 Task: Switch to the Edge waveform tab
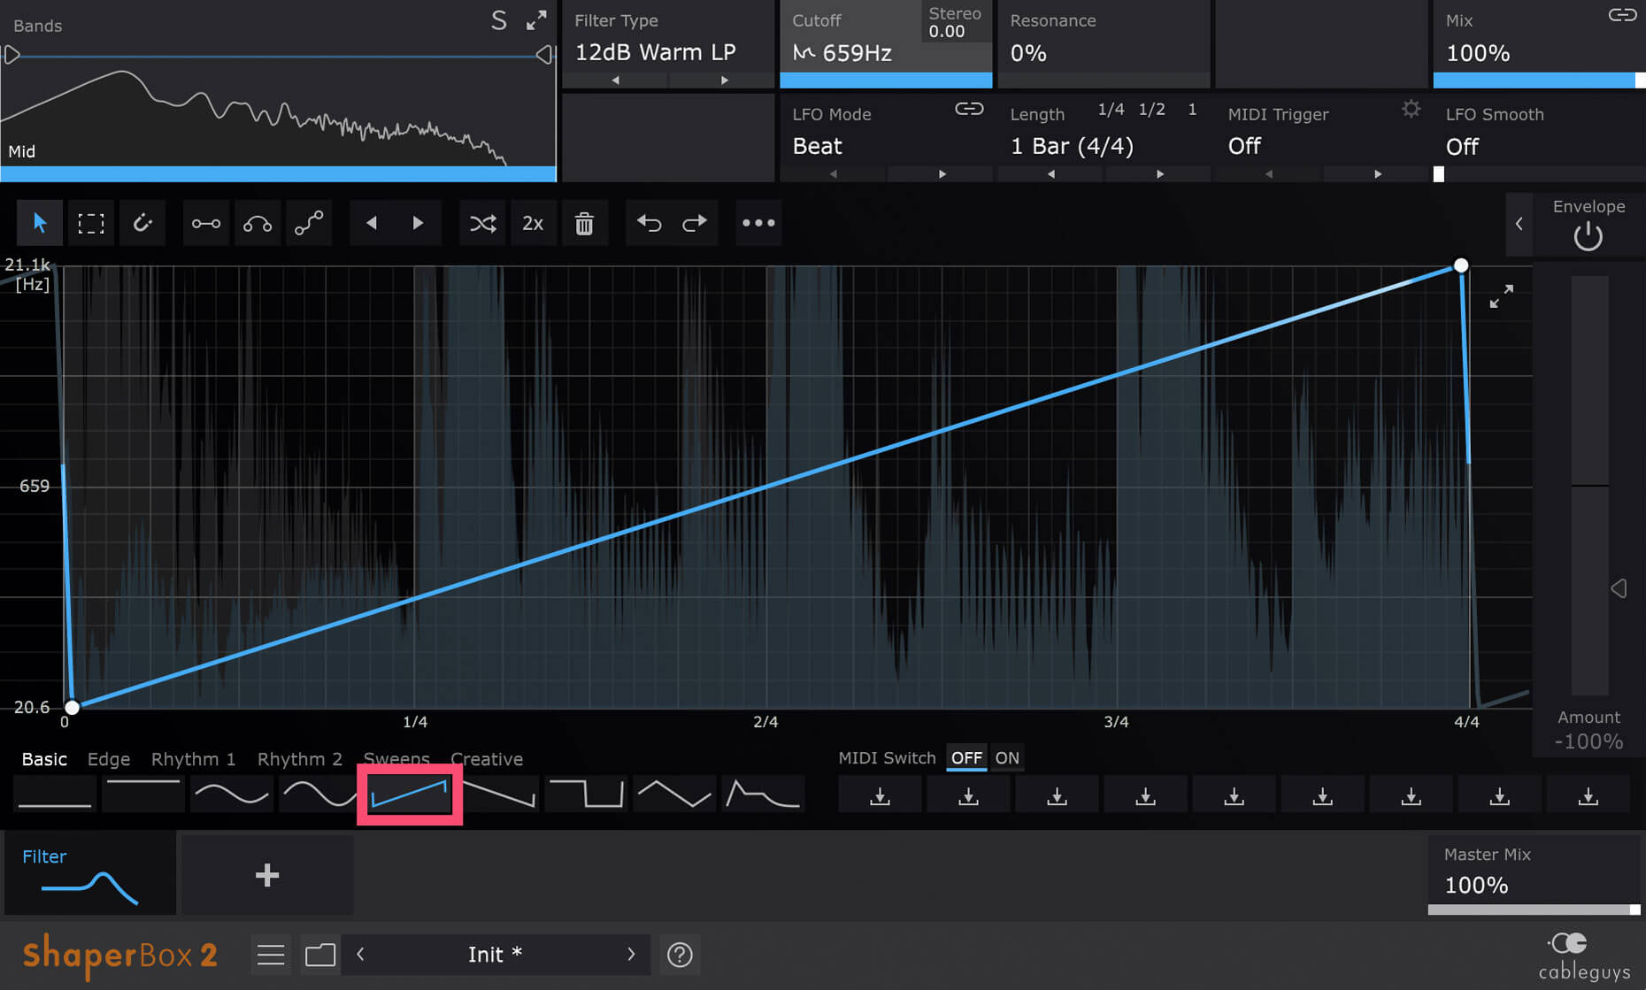109,759
